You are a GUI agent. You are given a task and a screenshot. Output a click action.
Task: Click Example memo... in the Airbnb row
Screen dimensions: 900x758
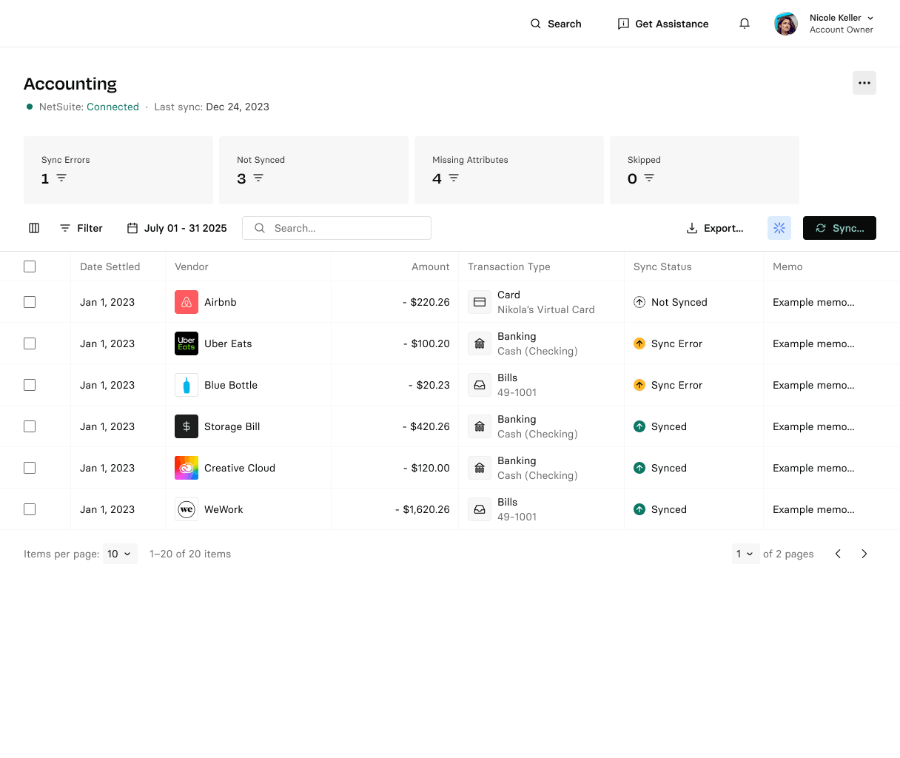pos(813,302)
